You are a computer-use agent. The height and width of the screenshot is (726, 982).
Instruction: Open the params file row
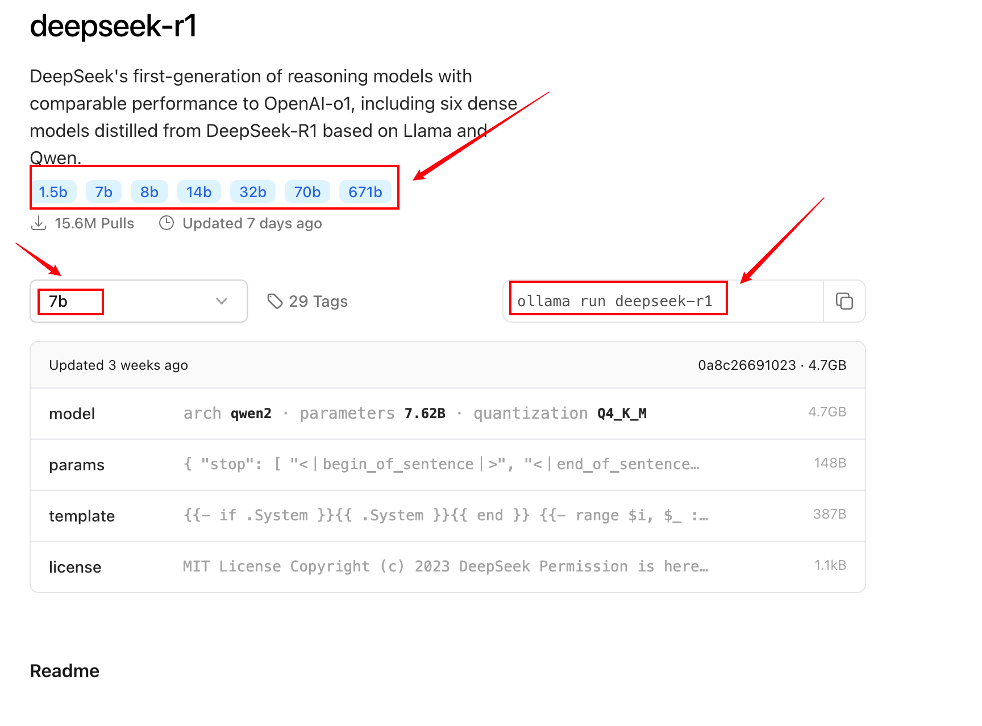coord(447,465)
